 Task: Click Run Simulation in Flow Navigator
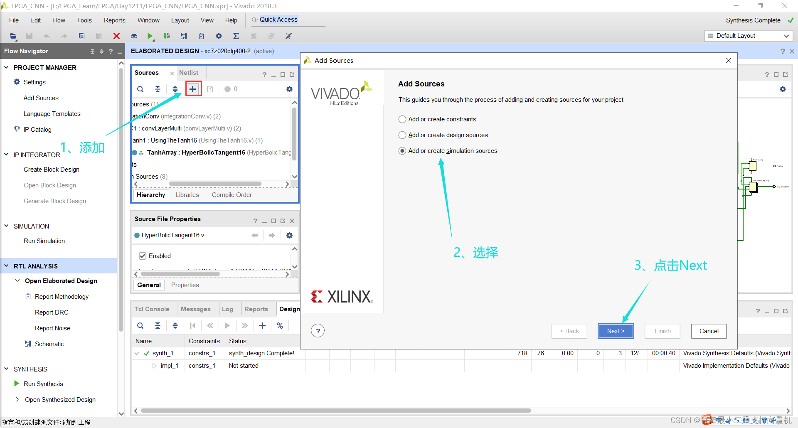pos(44,241)
